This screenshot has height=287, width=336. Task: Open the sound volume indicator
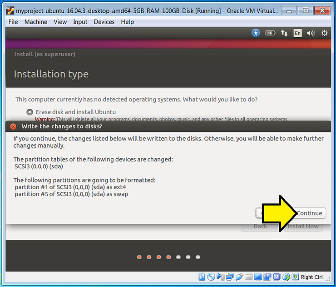click(311, 33)
